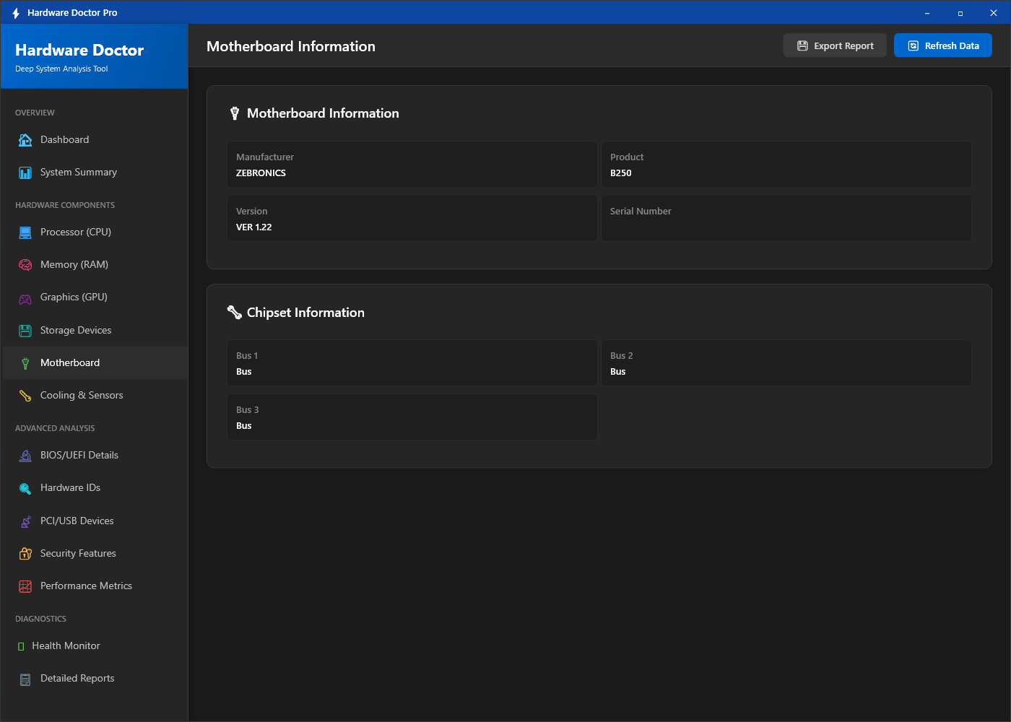Click the BIOS/UEFI Details microscope icon

tap(25, 456)
